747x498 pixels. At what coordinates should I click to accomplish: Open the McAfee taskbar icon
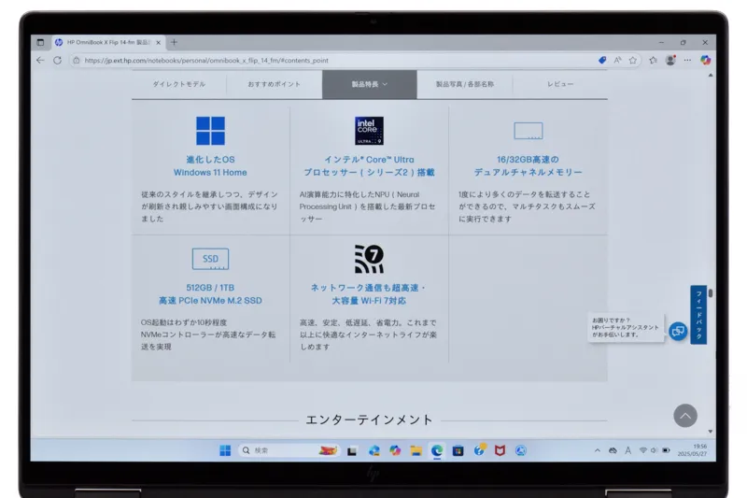point(500,451)
